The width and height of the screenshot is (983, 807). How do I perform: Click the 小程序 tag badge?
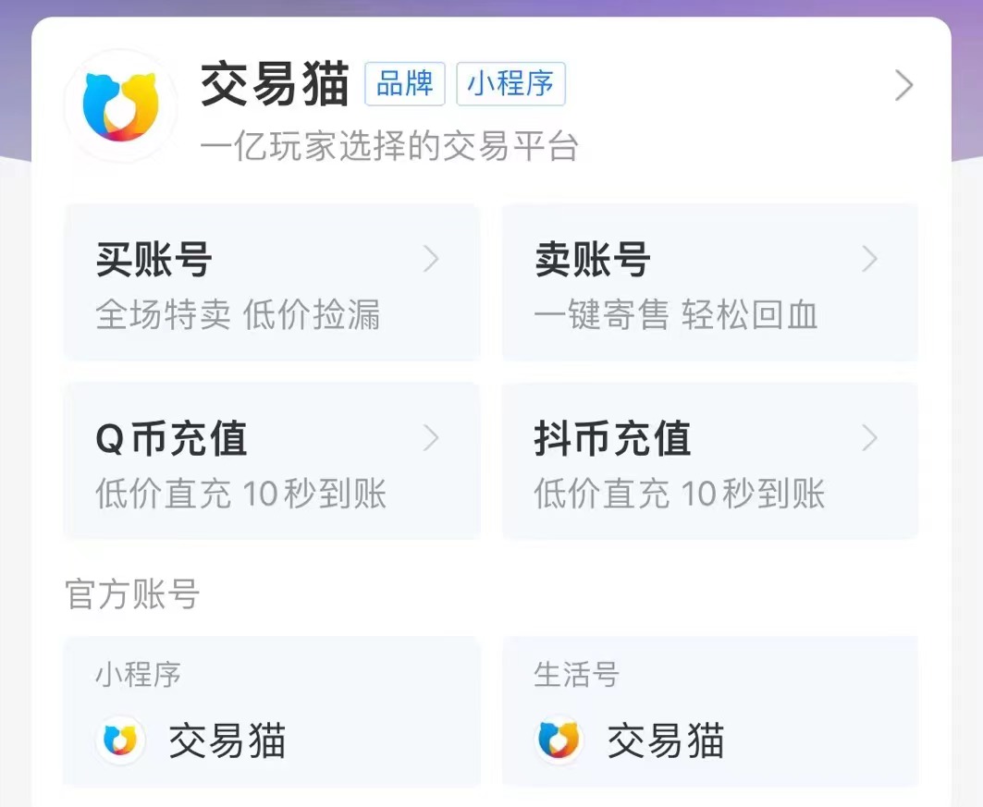(510, 84)
